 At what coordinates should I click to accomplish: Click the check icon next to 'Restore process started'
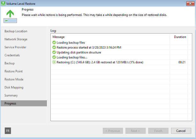(x=54, y=47)
